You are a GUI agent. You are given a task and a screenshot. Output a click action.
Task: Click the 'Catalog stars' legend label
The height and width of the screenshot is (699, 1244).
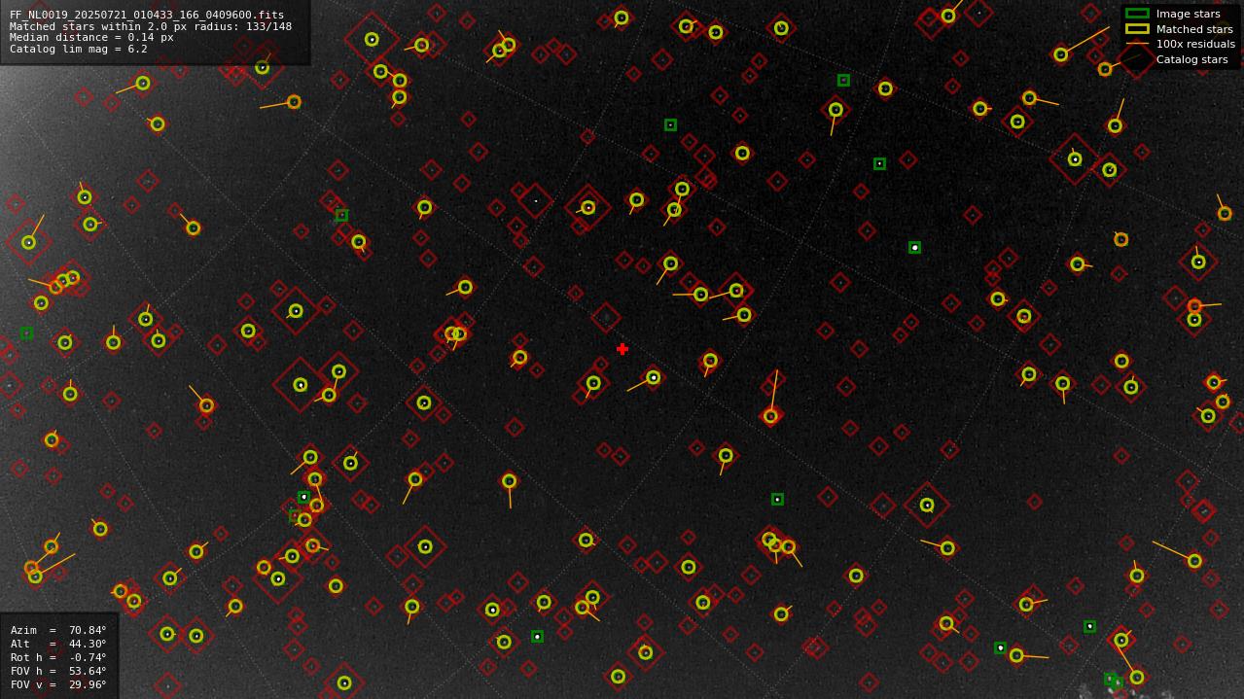coord(1191,59)
